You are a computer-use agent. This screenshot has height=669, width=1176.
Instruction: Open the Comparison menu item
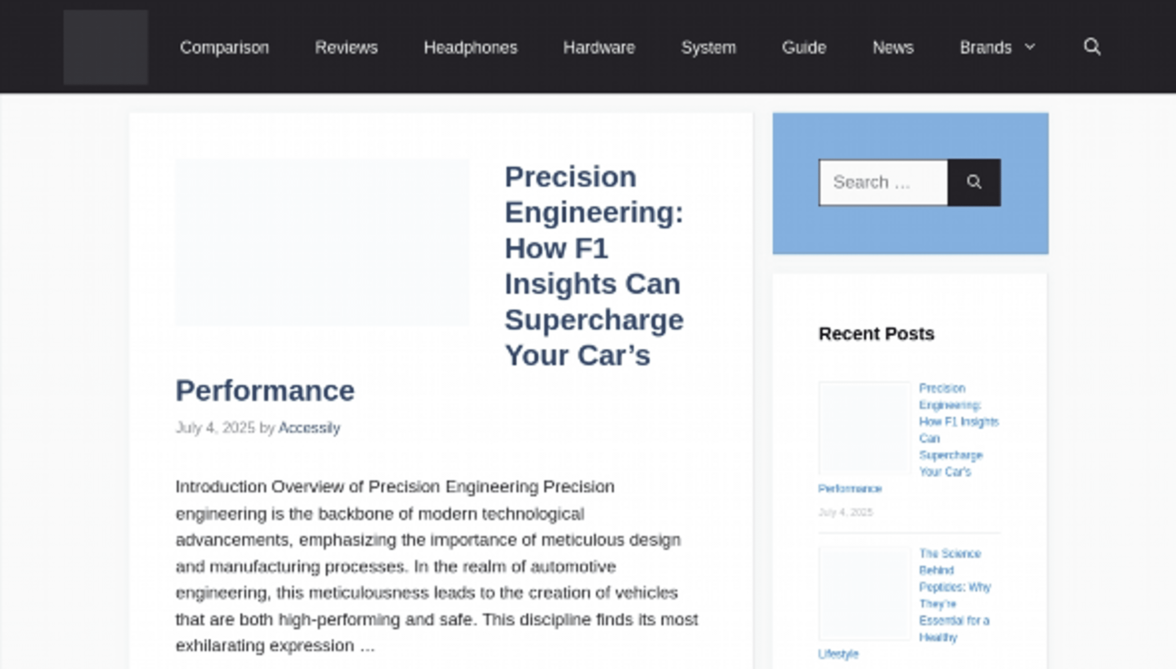point(224,47)
